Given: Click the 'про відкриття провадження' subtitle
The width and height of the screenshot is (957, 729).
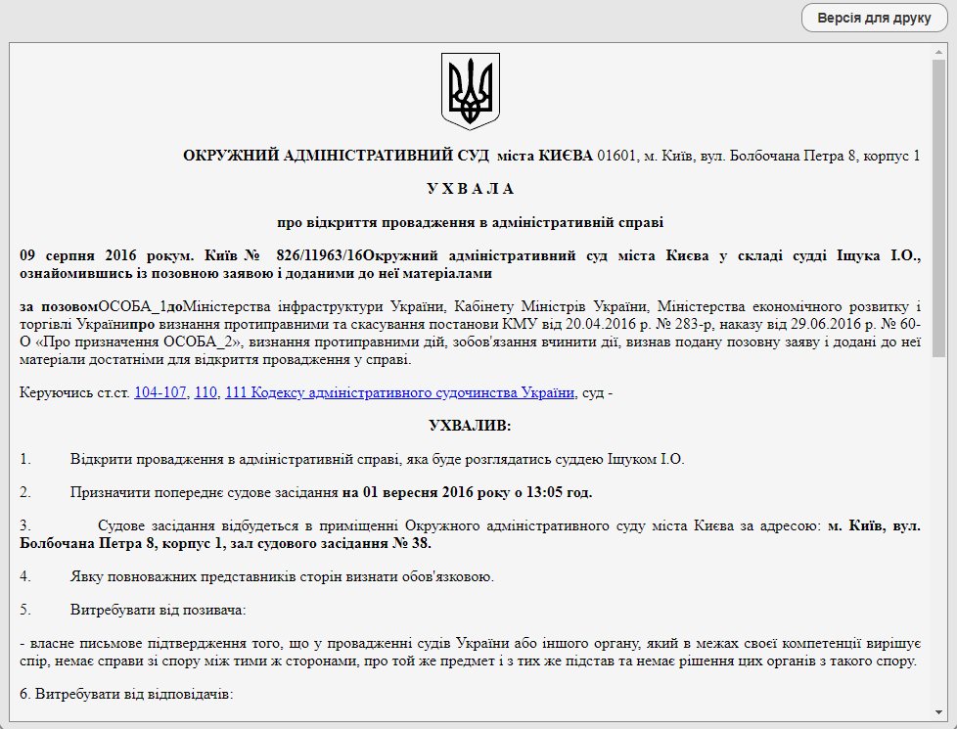Looking at the screenshot, I should (x=470, y=222).
